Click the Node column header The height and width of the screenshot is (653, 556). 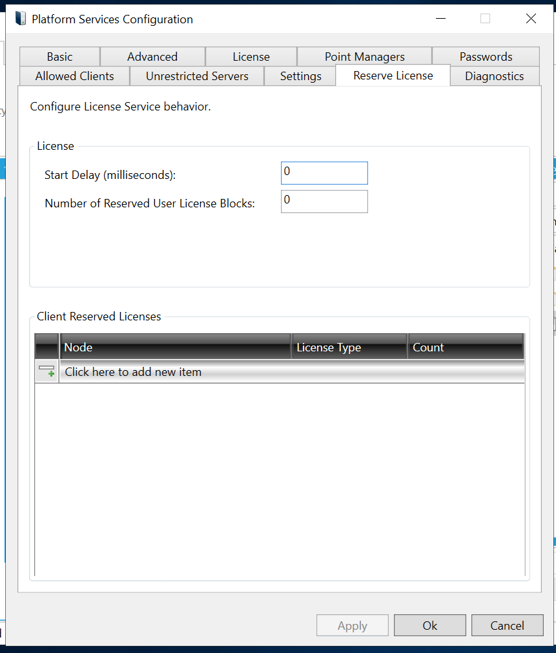[x=175, y=347]
